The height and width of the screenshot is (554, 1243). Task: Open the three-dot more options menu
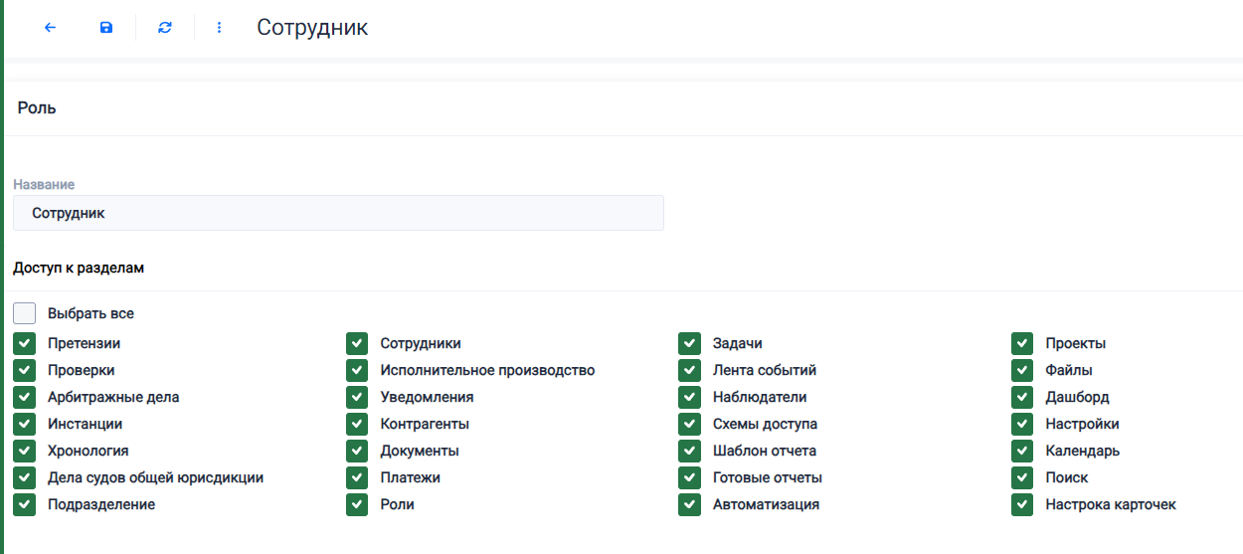(x=220, y=28)
